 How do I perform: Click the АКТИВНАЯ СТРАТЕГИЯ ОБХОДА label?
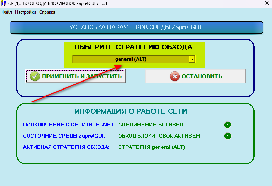click(x=66, y=147)
